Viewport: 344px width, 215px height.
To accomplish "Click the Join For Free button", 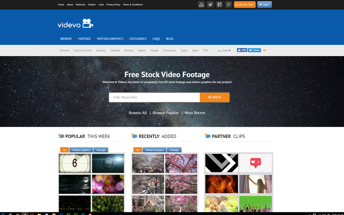I will (245, 5).
